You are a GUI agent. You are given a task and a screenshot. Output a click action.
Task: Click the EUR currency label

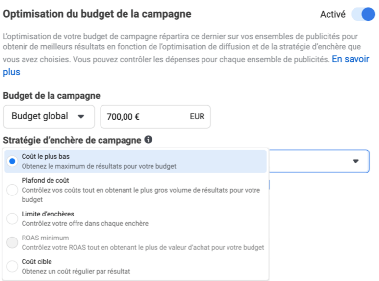pyautogui.click(x=197, y=117)
